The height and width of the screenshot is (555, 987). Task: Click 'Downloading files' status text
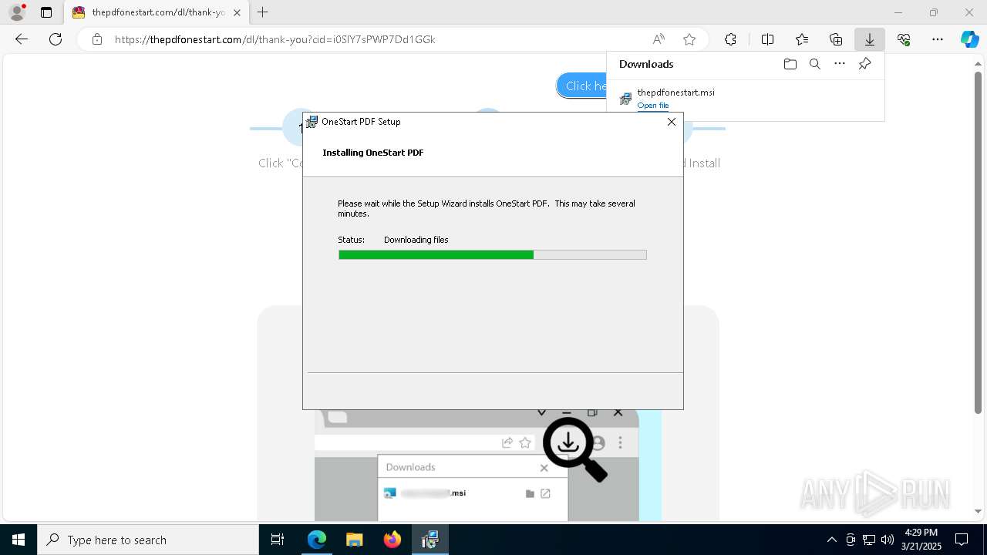[x=416, y=240]
